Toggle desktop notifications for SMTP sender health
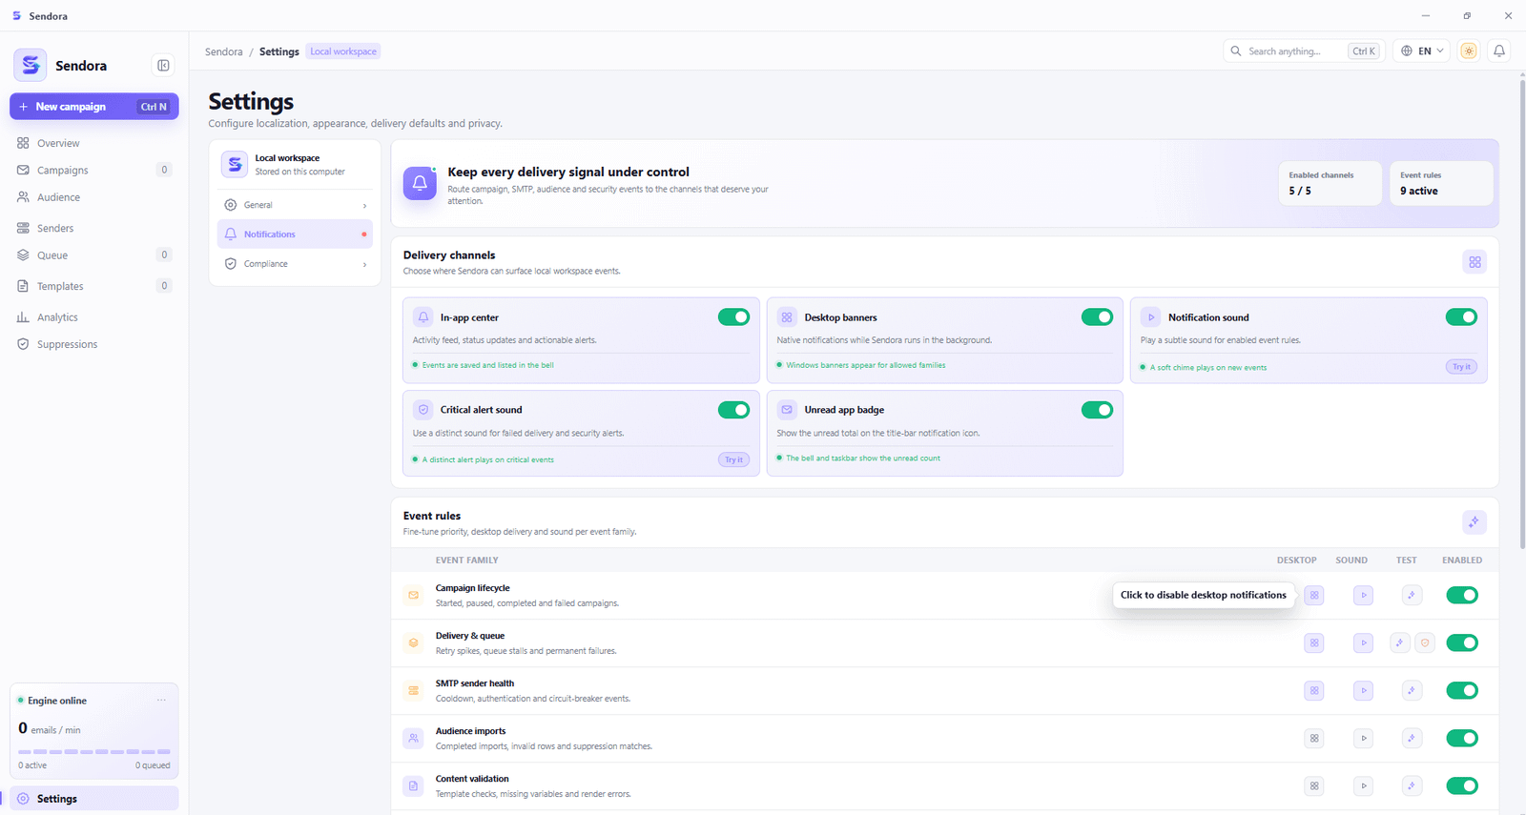 pyautogui.click(x=1314, y=690)
